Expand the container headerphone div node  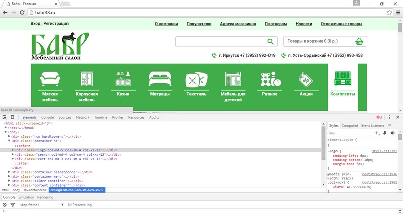[9, 172]
